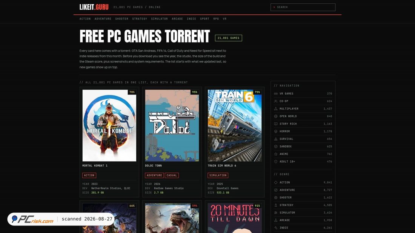The height and width of the screenshot is (233, 415).
Task: Click the Adult 18+ shield icon
Action: pyautogui.click(x=275, y=161)
